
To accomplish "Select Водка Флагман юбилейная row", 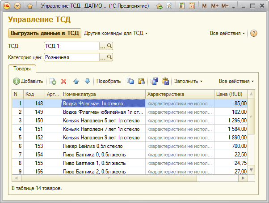I will (130, 112).
